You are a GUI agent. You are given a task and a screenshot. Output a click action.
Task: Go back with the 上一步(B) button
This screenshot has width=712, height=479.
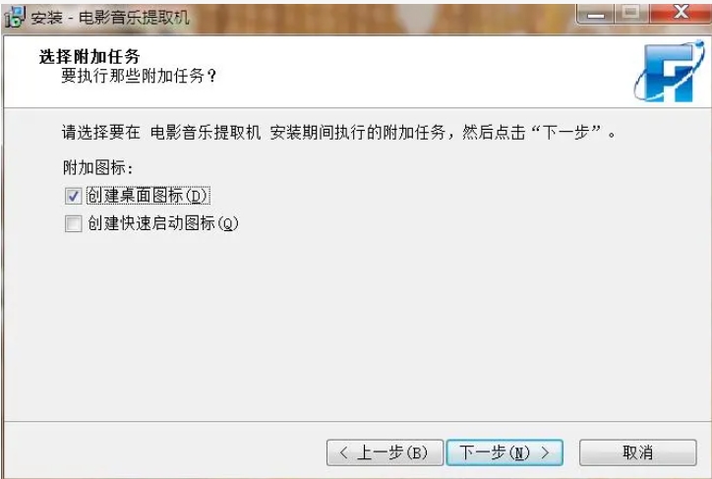coord(385,452)
